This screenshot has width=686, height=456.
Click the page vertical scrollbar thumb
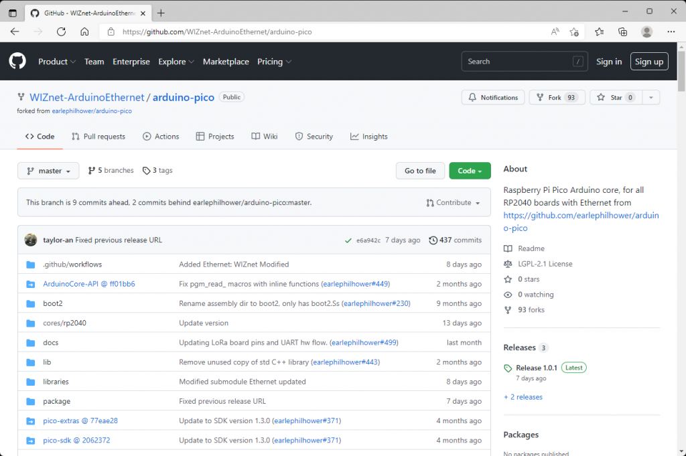681,70
